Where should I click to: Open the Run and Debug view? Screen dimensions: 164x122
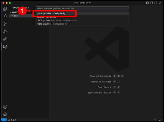click(5, 32)
